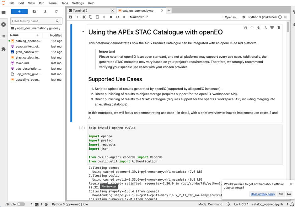This screenshot has width=295, height=207.
Task: Select udp_description... file
Action: tap(36, 69)
